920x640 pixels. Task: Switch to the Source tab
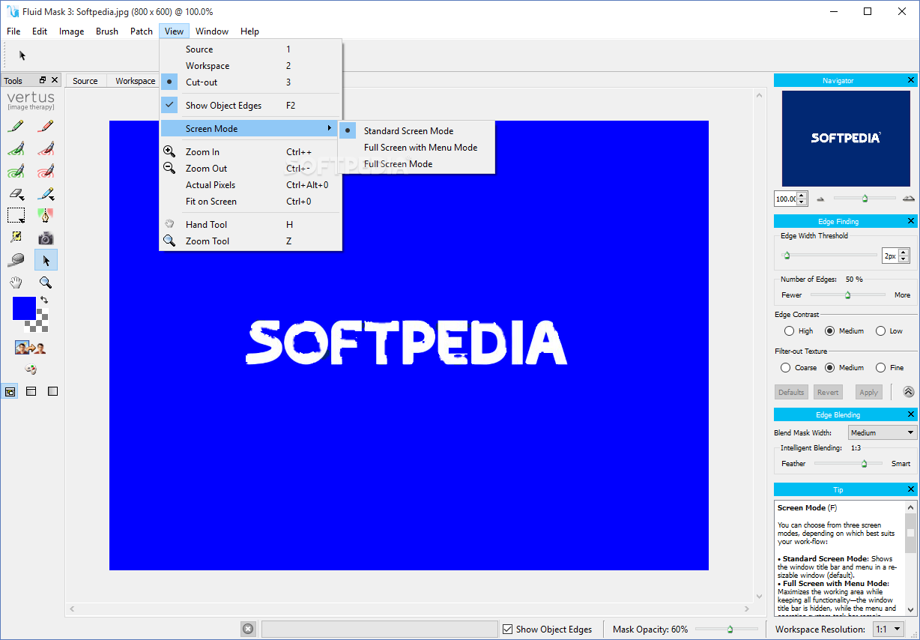point(85,81)
